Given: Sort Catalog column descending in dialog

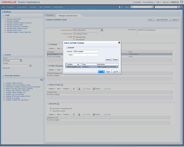Looking at the screenshot, I should click(80, 64).
